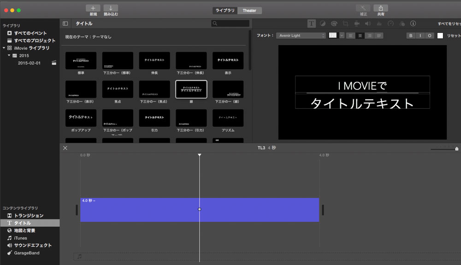Open the font size dropdown arrow
This screenshot has height=265, width=461.
342,35
